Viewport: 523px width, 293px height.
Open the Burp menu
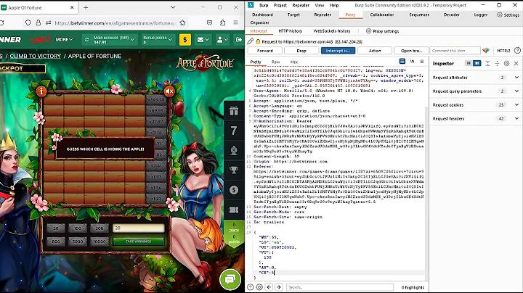pyautogui.click(x=264, y=5)
